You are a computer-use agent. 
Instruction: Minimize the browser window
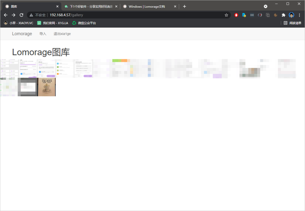coord(276,4)
